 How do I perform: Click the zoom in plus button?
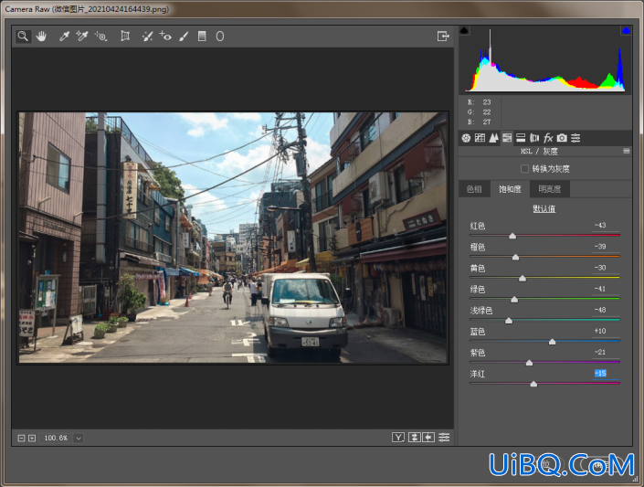(32, 439)
